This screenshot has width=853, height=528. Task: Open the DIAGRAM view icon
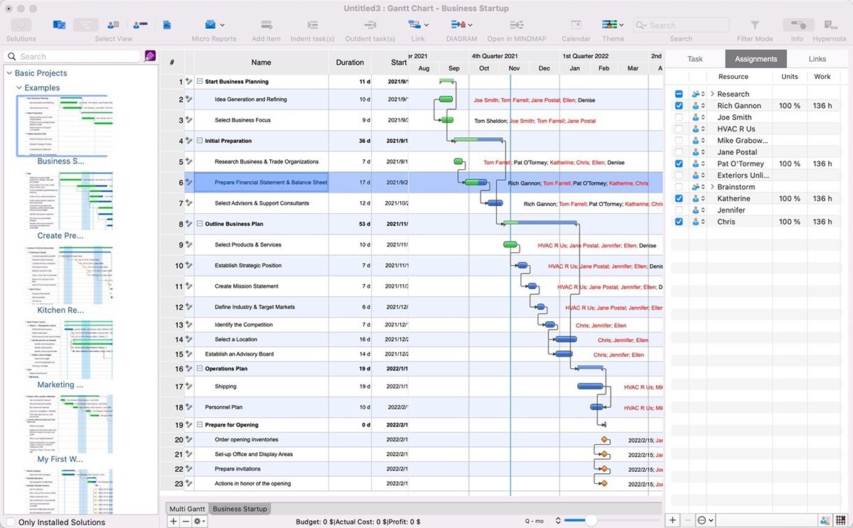pos(459,23)
